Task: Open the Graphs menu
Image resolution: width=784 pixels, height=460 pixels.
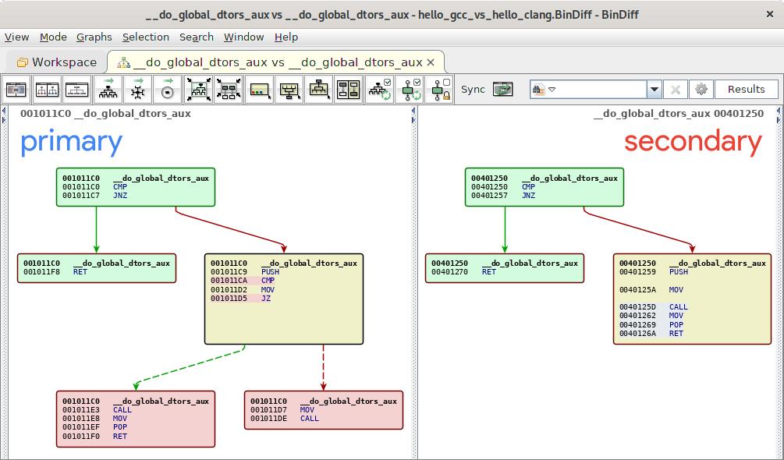Action: pos(95,37)
